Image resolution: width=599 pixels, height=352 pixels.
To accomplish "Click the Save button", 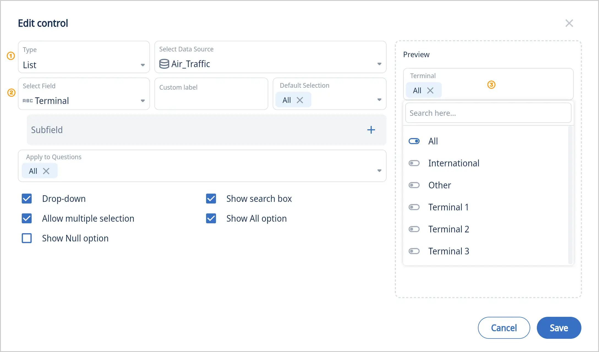I will [559, 328].
